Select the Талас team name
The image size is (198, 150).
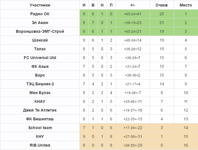40,49
